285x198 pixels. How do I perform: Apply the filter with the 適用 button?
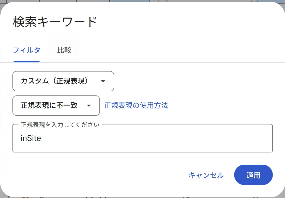(x=253, y=175)
